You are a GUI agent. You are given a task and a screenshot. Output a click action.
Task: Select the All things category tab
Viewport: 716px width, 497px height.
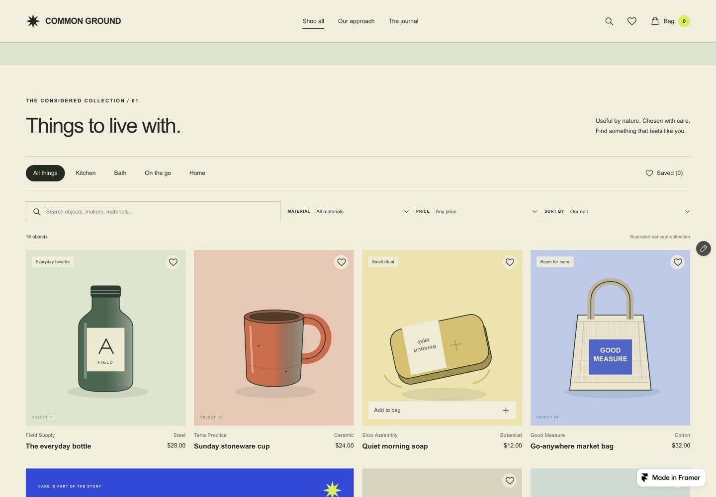point(45,173)
